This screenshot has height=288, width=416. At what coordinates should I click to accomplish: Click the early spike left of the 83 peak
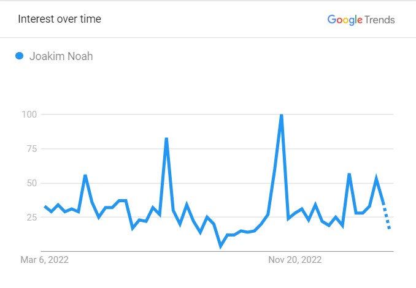click(x=85, y=175)
